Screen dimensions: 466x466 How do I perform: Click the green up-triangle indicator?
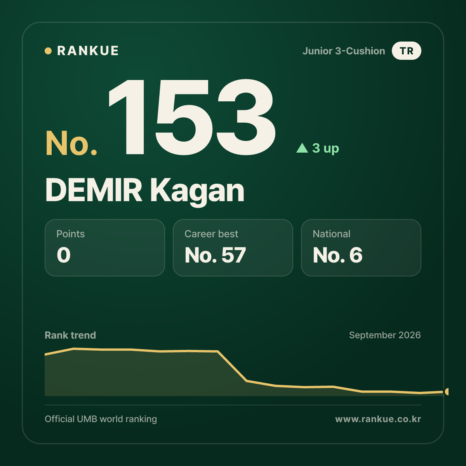point(302,148)
